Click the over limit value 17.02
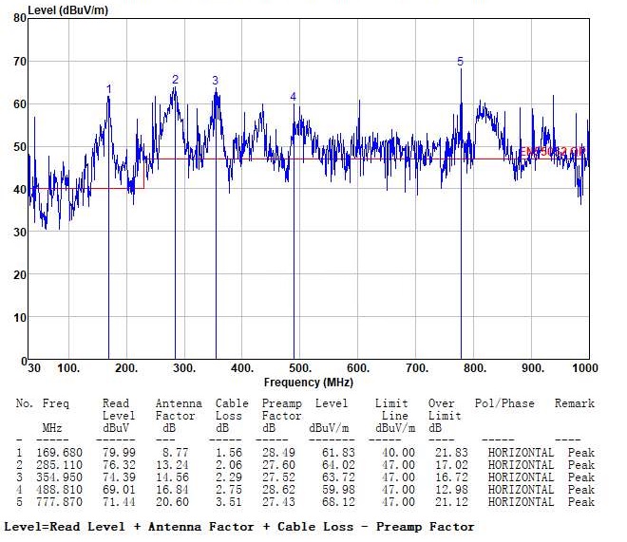 point(451,465)
